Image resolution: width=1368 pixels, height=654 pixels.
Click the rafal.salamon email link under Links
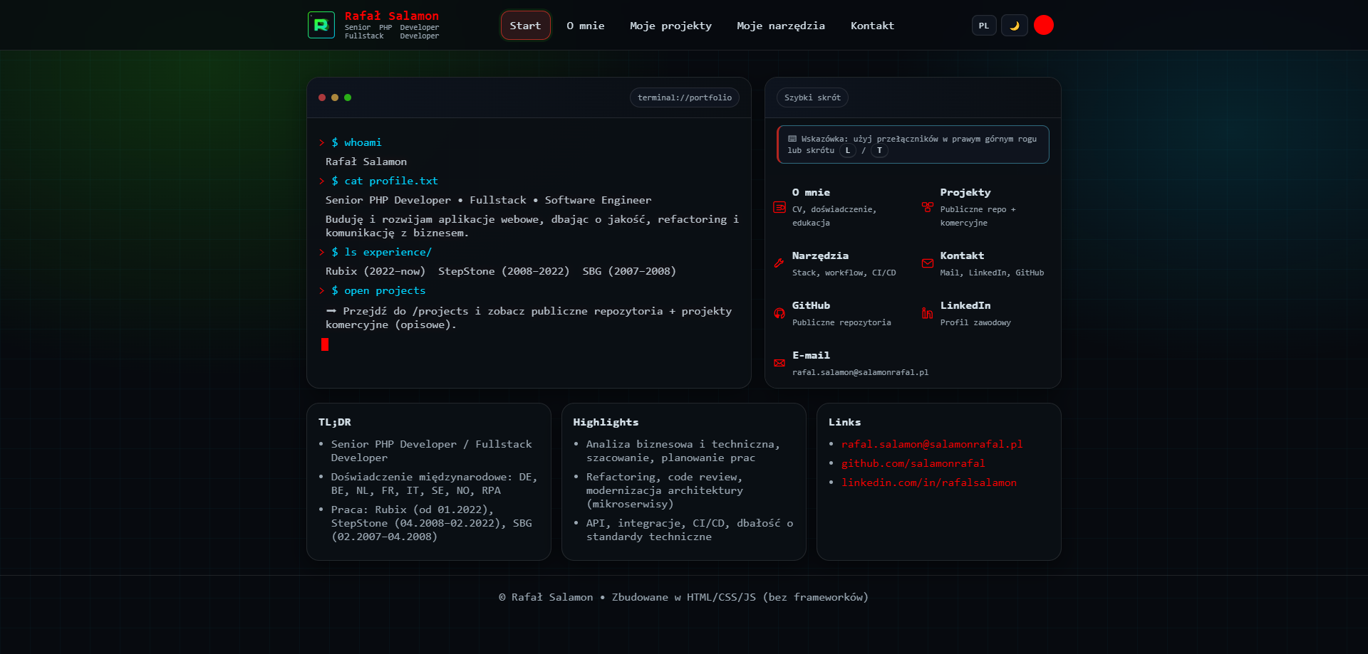[x=931, y=444]
